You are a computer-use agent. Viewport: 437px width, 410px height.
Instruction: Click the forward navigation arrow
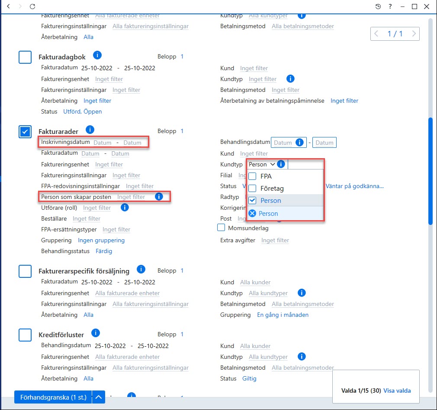[20, 6]
